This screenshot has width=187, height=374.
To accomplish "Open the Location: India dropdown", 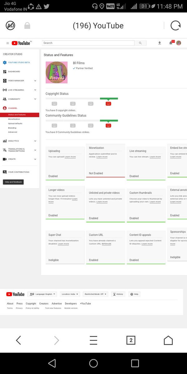I will click(x=70, y=294).
